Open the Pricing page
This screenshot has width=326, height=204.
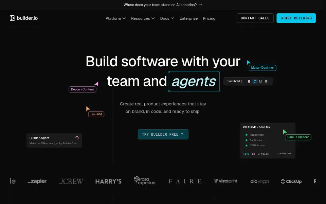coord(209,18)
